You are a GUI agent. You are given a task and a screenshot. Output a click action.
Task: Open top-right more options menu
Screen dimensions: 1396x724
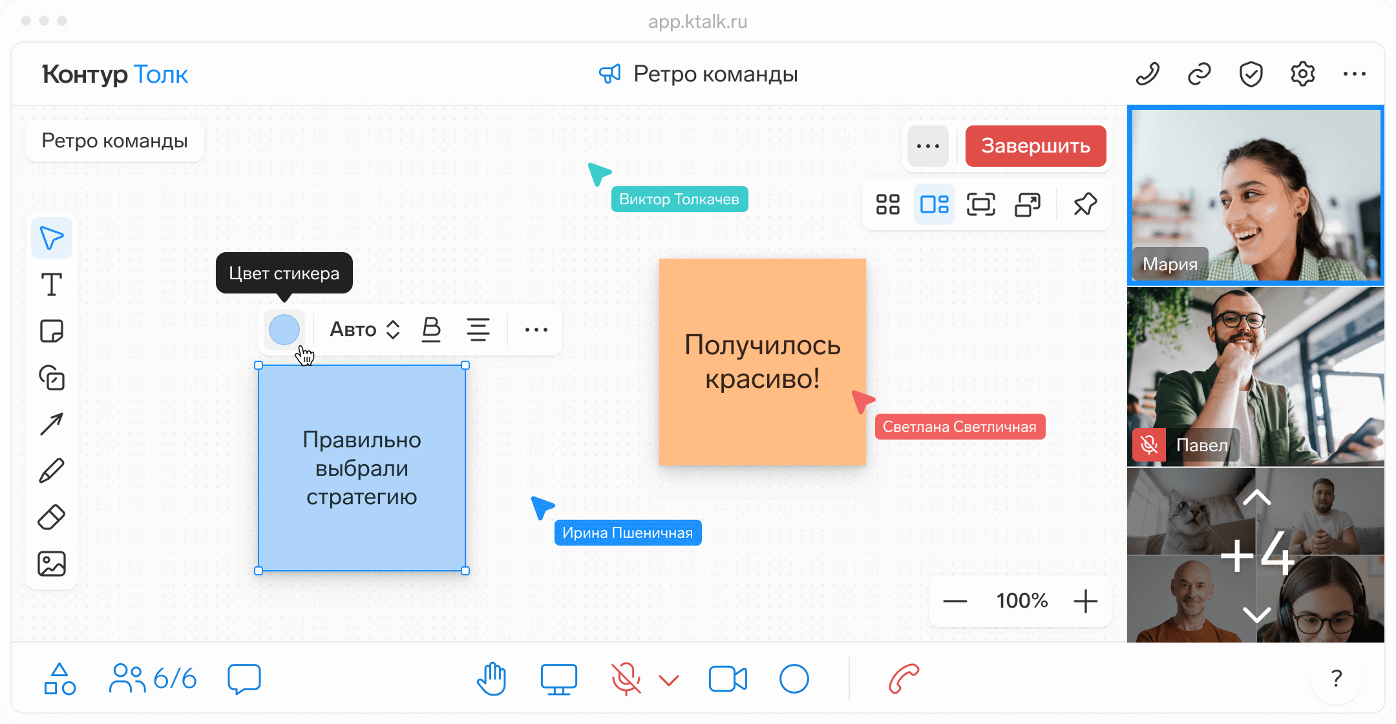pyautogui.click(x=1354, y=74)
